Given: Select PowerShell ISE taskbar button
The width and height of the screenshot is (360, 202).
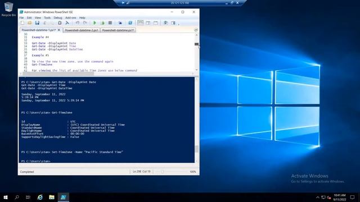Looking at the screenshot, I should coord(64,197).
